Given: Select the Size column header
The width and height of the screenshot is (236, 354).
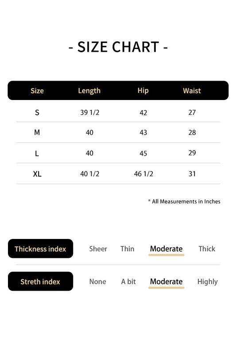Looking at the screenshot, I should [x=37, y=91].
